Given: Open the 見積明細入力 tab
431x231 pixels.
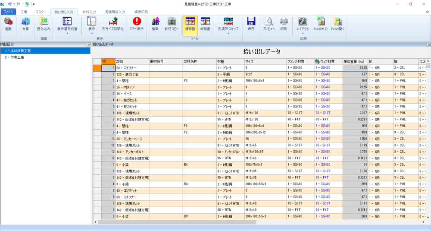Looking at the screenshot, I should click(x=115, y=12).
